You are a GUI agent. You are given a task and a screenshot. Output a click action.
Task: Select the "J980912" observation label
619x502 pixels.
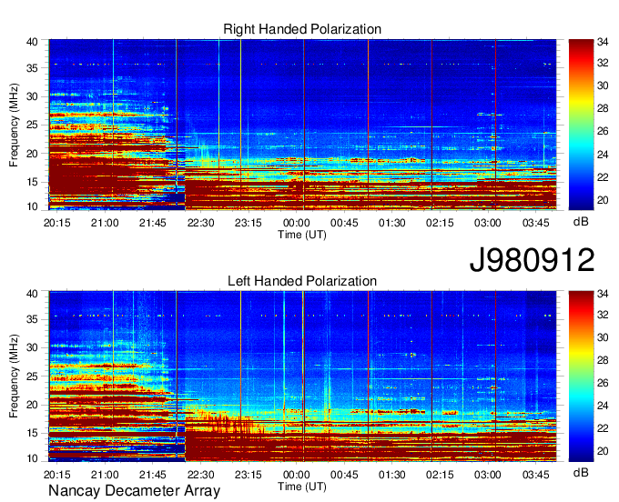point(532,260)
